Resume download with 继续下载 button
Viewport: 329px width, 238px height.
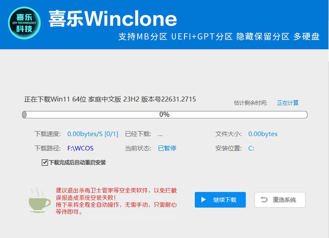point(220,200)
